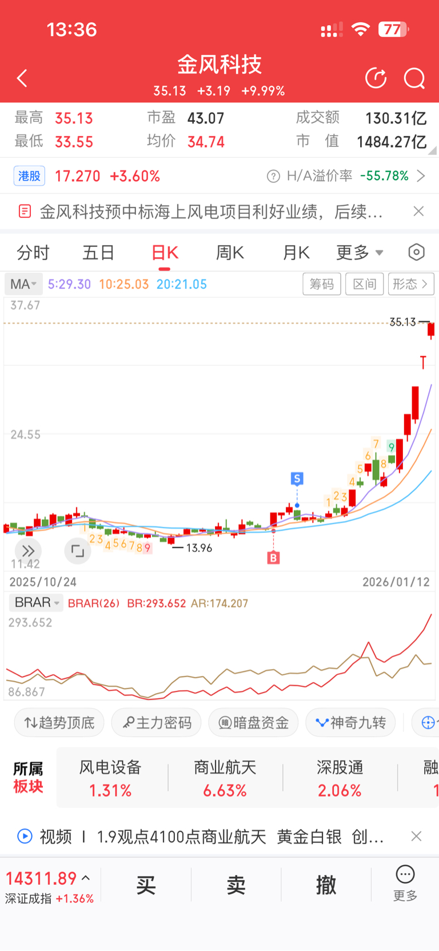Select 趋势顶底 indicator chip
439x951 pixels.
coord(59,723)
